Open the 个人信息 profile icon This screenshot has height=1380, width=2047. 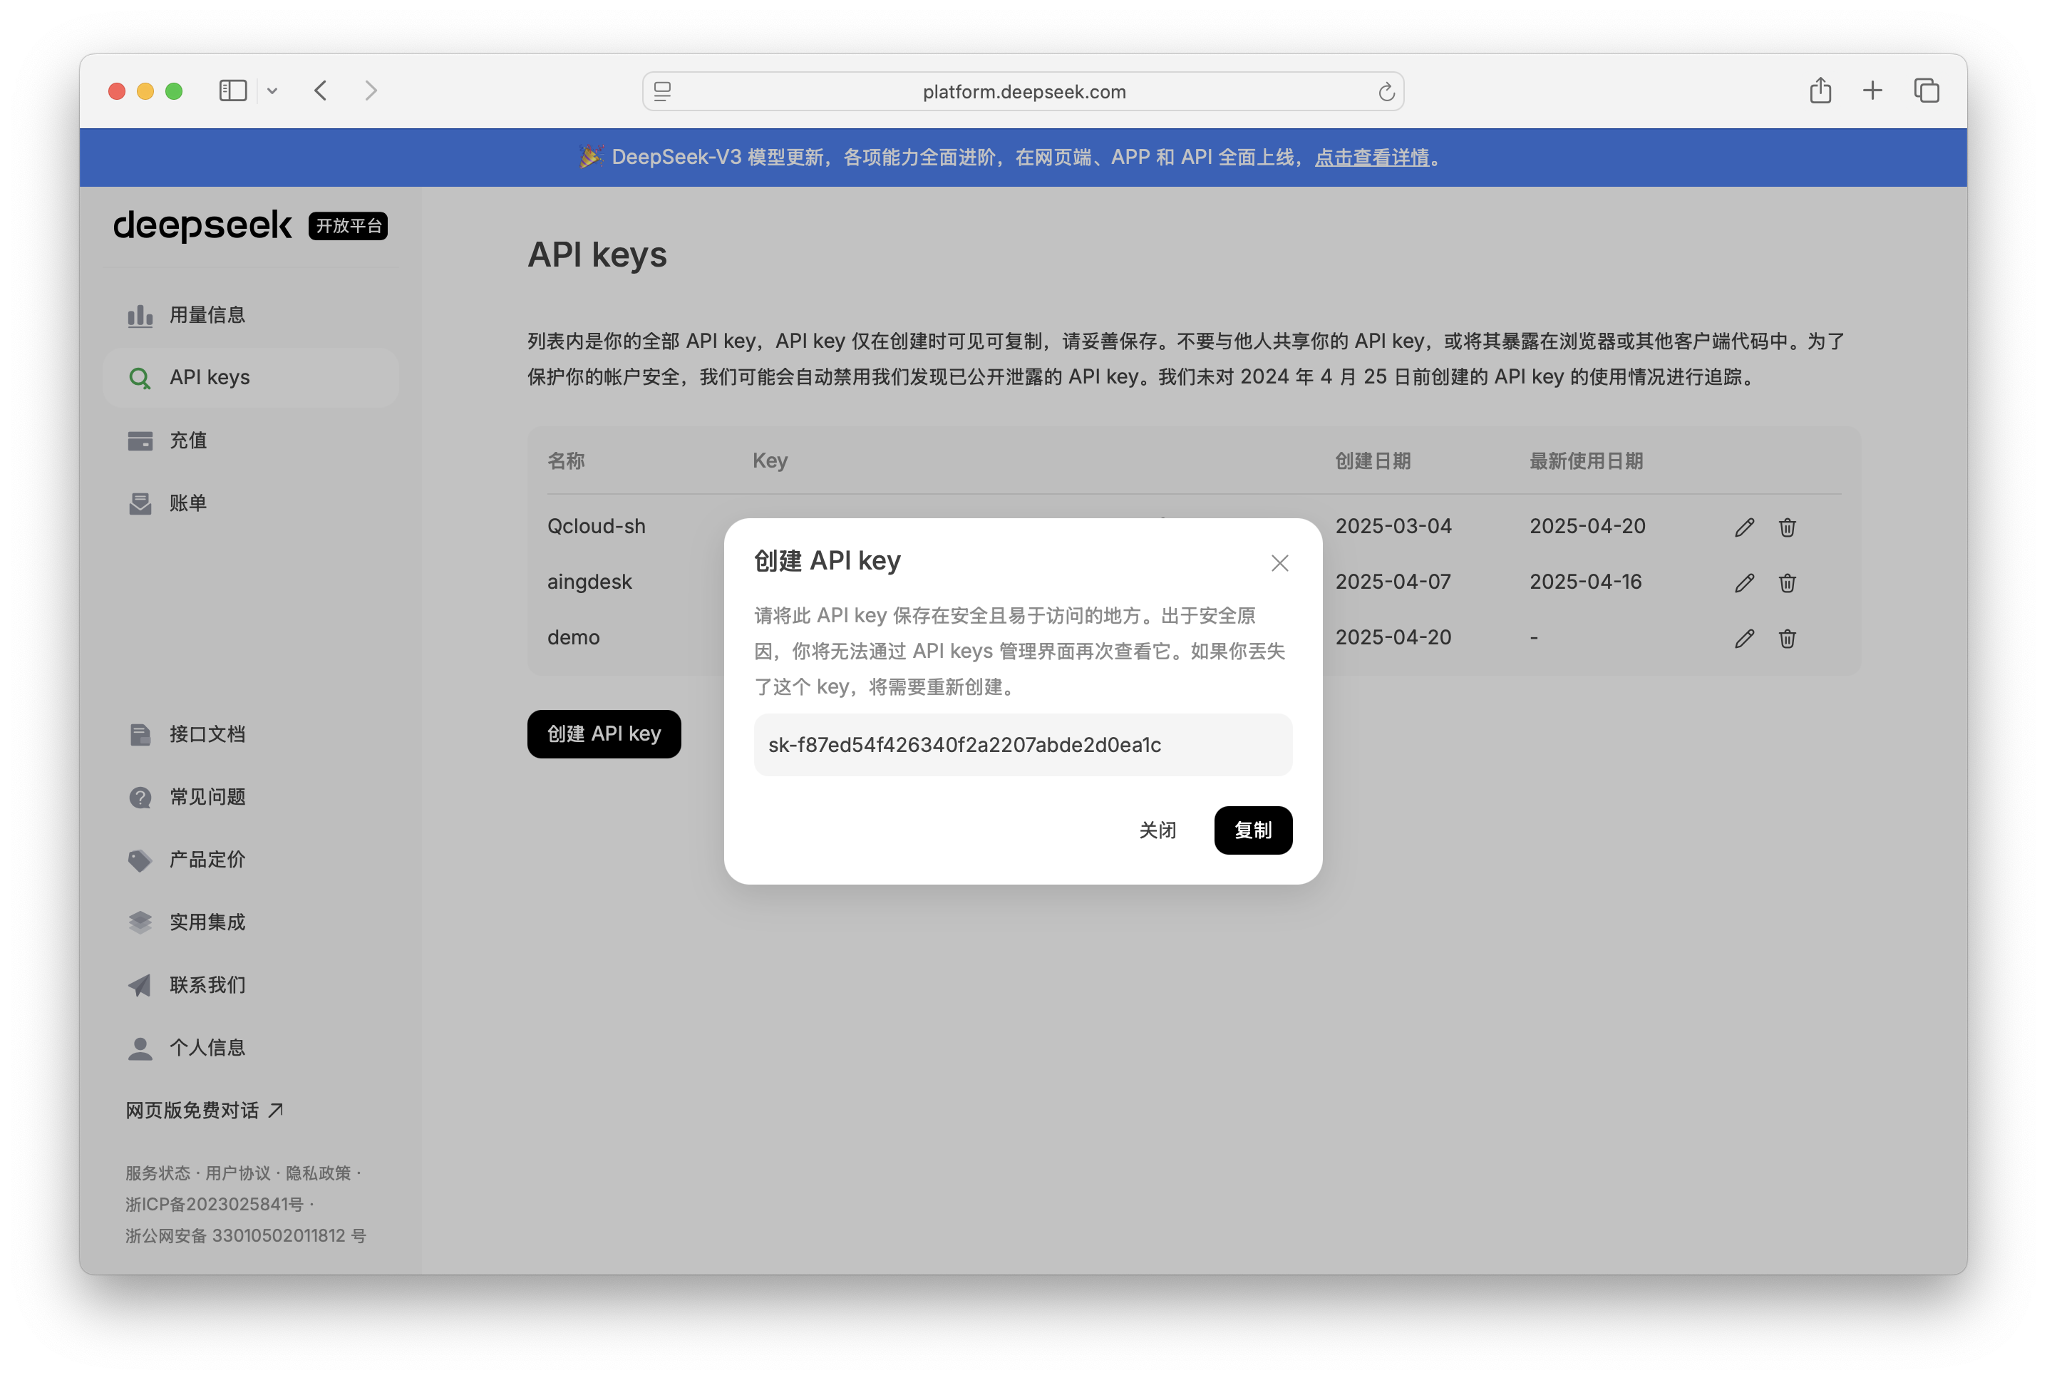(140, 1047)
